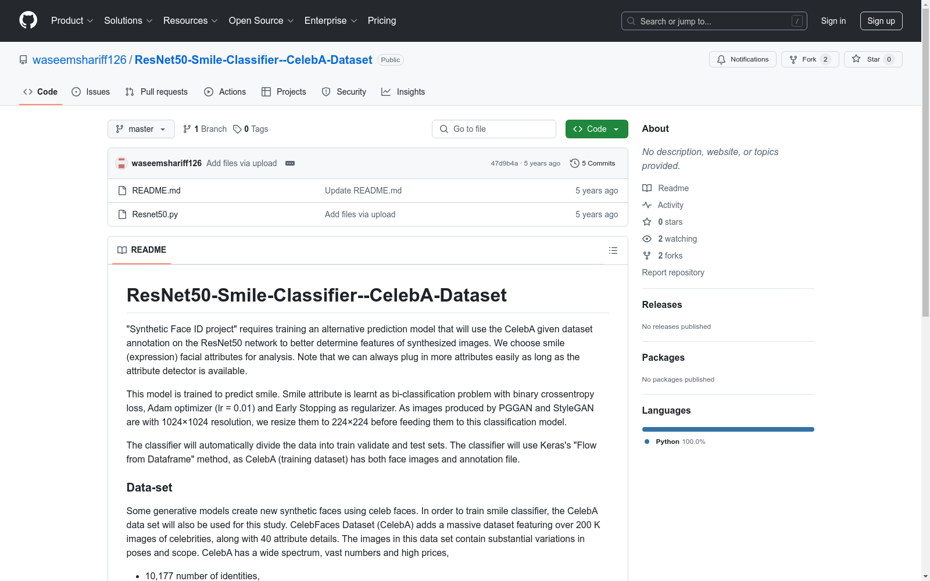The width and height of the screenshot is (930, 581).
Task: Focus the Search or jump to field
Action: (714, 21)
